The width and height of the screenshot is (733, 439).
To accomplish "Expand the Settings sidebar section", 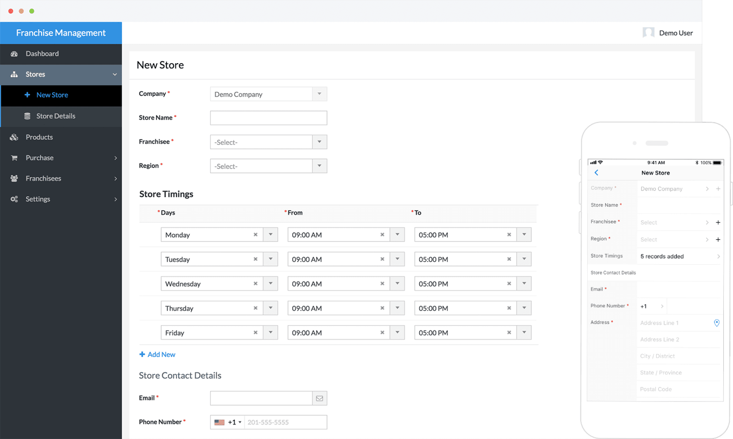I will 115,199.
